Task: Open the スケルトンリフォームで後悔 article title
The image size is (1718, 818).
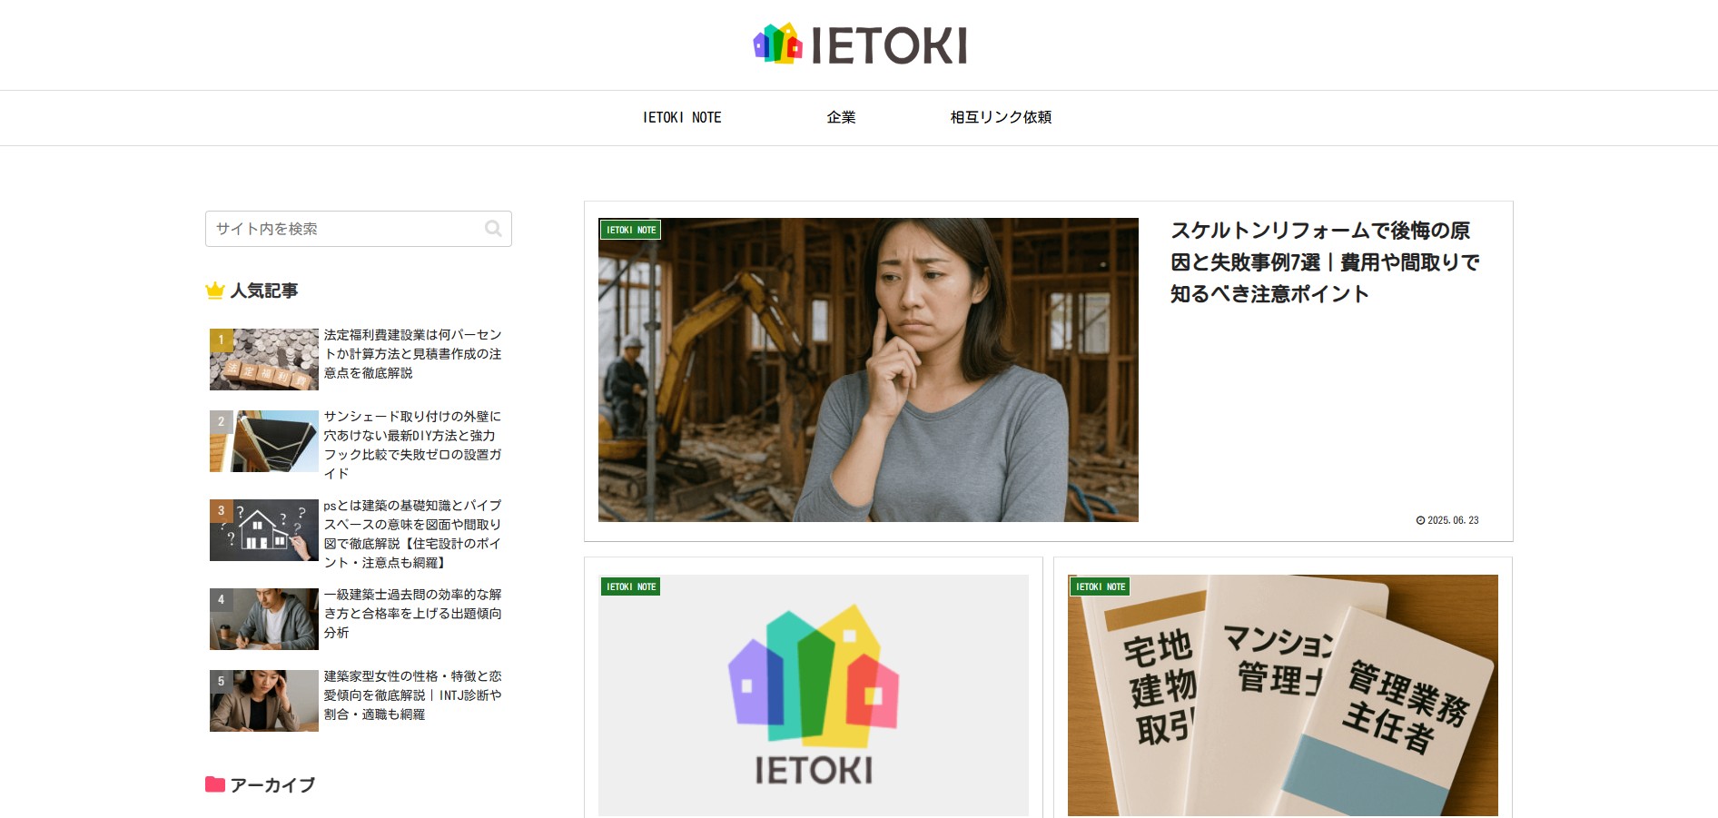Action: [x=1325, y=262]
